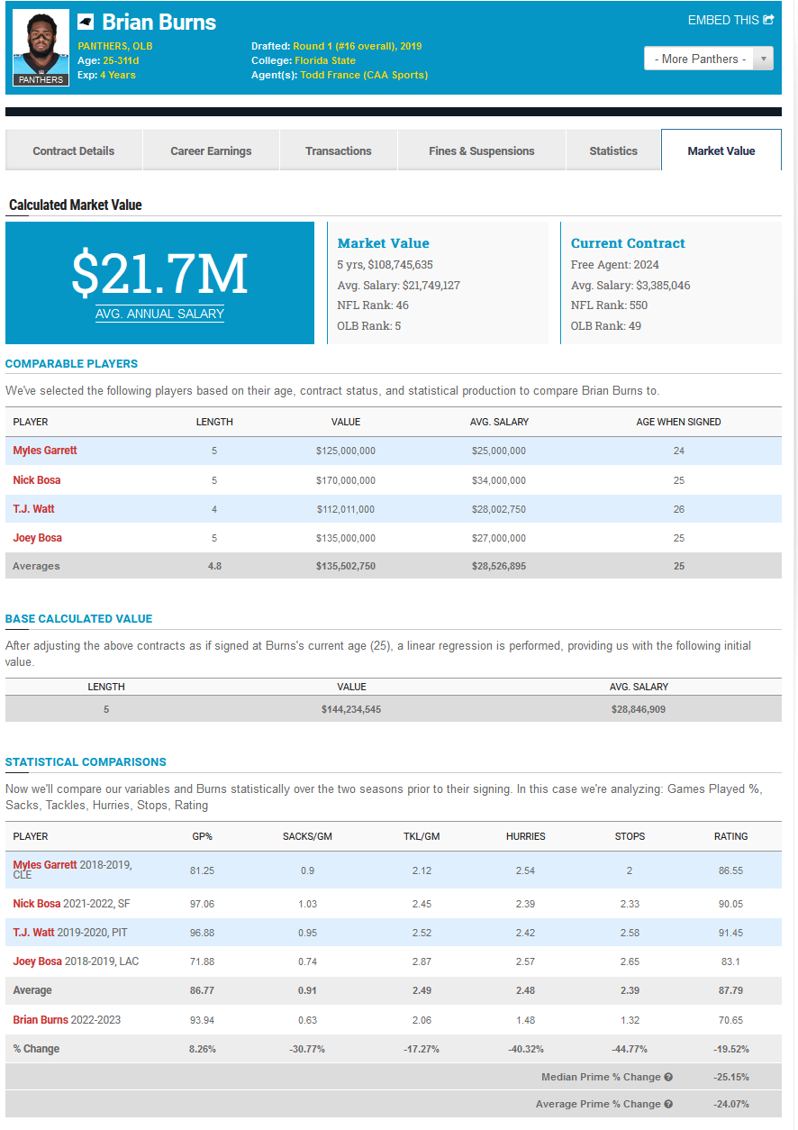Viewport: 798px width, 1130px height.
Task: Select the $170,000,000 contract value cell
Action: click(346, 480)
